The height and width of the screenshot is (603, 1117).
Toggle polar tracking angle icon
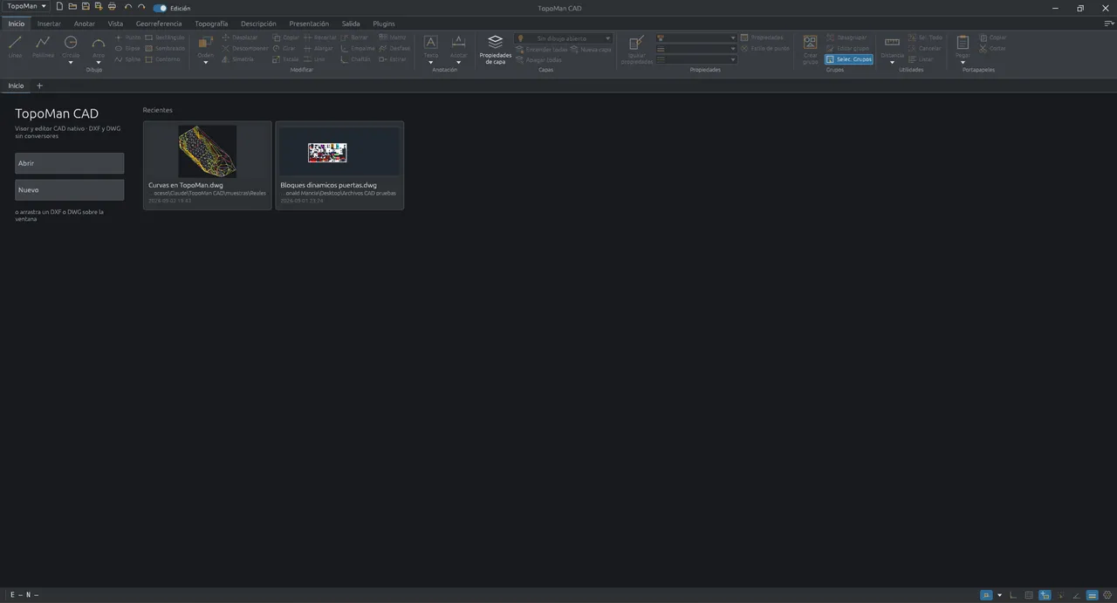tap(1076, 595)
